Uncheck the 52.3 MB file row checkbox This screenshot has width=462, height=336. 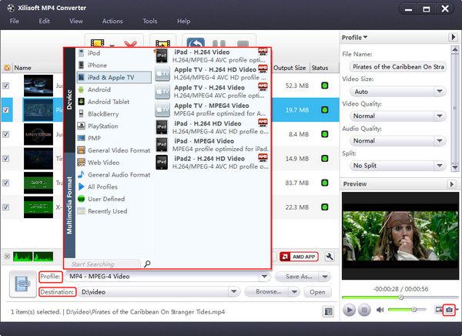pyautogui.click(x=5, y=86)
